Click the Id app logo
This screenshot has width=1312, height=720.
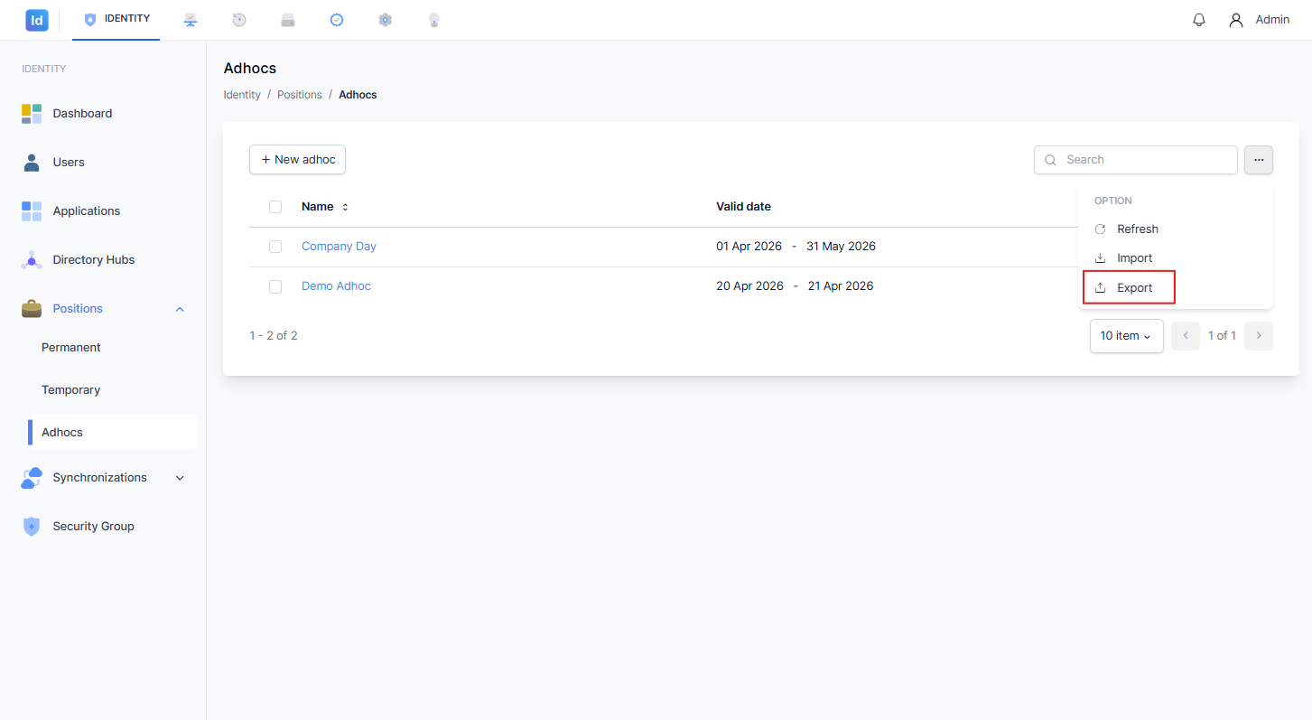coord(37,20)
